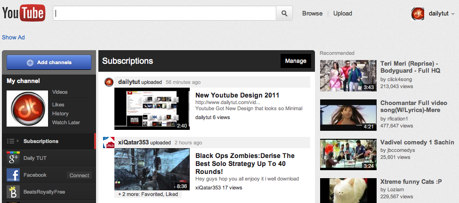Play the Choomantar video thumbnail
The image size is (459, 203).
348,115
